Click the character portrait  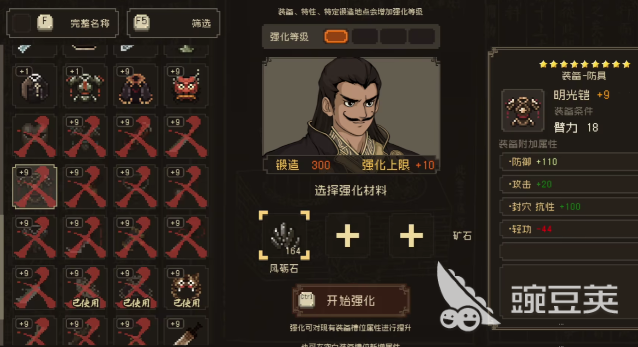(x=351, y=107)
